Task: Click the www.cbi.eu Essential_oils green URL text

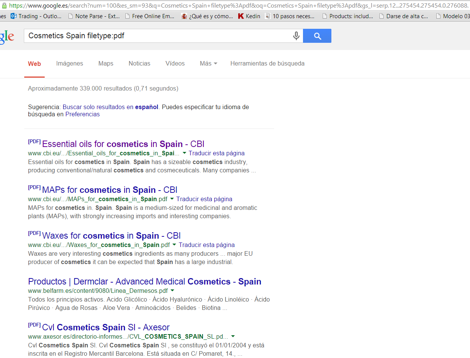Action: [x=104, y=153]
